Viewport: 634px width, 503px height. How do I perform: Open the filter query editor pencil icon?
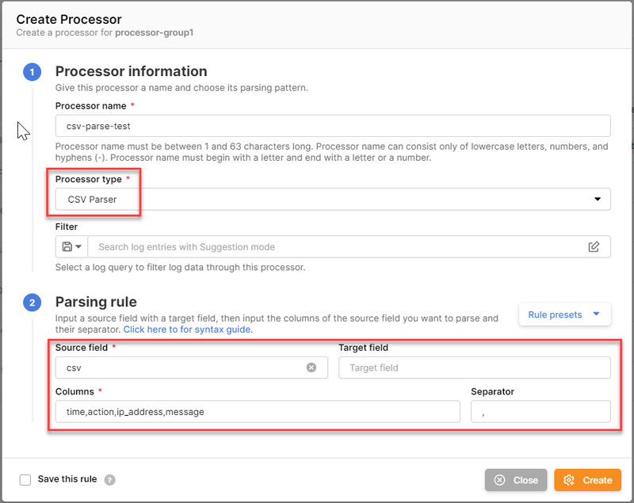594,246
